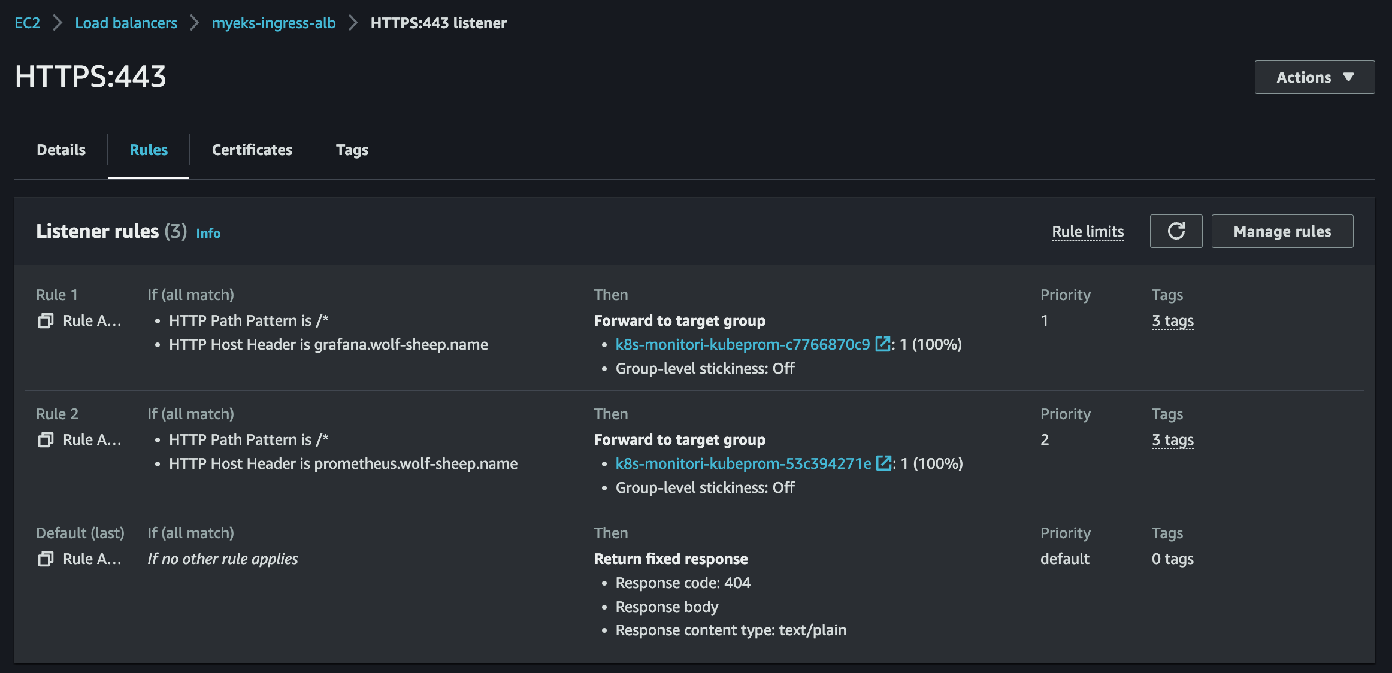Go to Load balancers breadcrumb
This screenshot has width=1392, height=673.
pyautogui.click(x=126, y=23)
